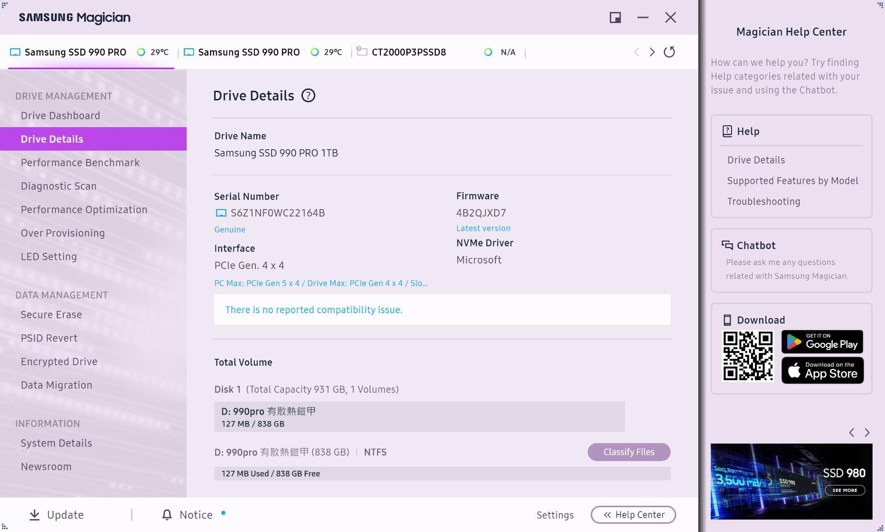Click the 127 MB Used / 838 GB Free bar
885x532 pixels.
coord(442,474)
